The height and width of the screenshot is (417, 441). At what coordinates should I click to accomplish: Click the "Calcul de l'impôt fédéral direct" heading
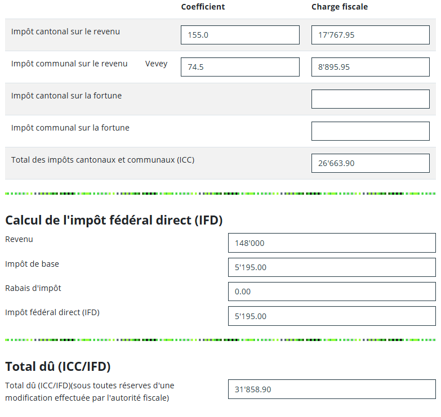[x=114, y=221]
